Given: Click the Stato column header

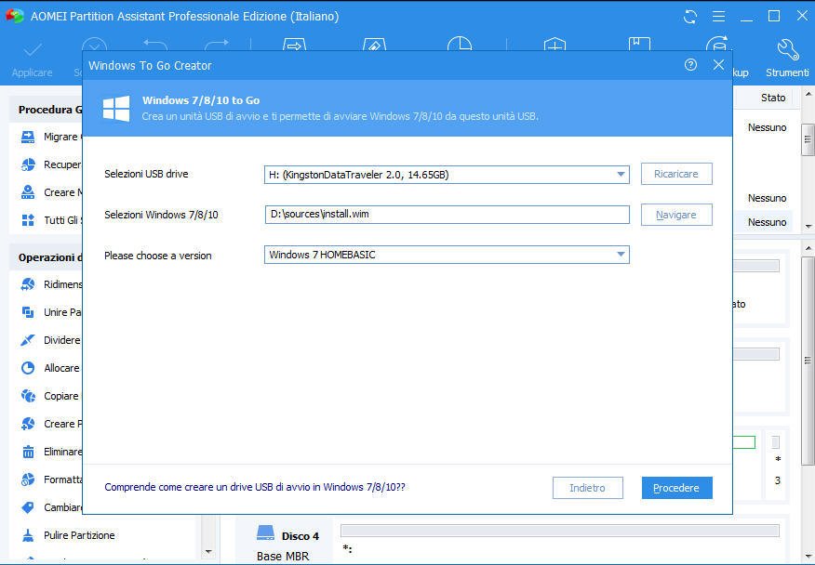Looking at the screenshot, I should pos(773,98).
